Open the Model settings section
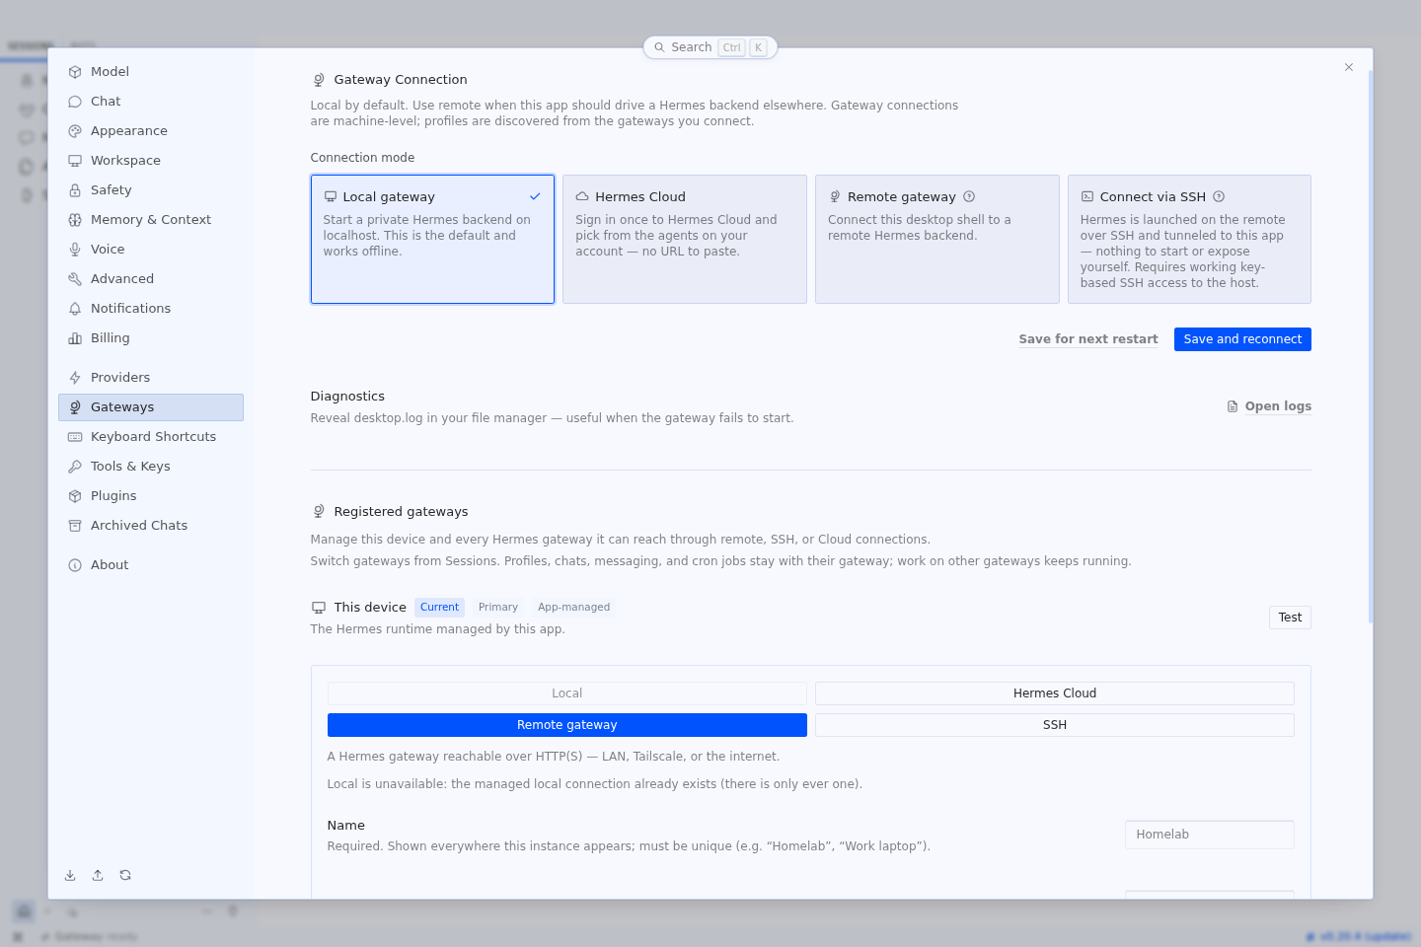Viewport: 1421px width, 947px height. [150, 72]
